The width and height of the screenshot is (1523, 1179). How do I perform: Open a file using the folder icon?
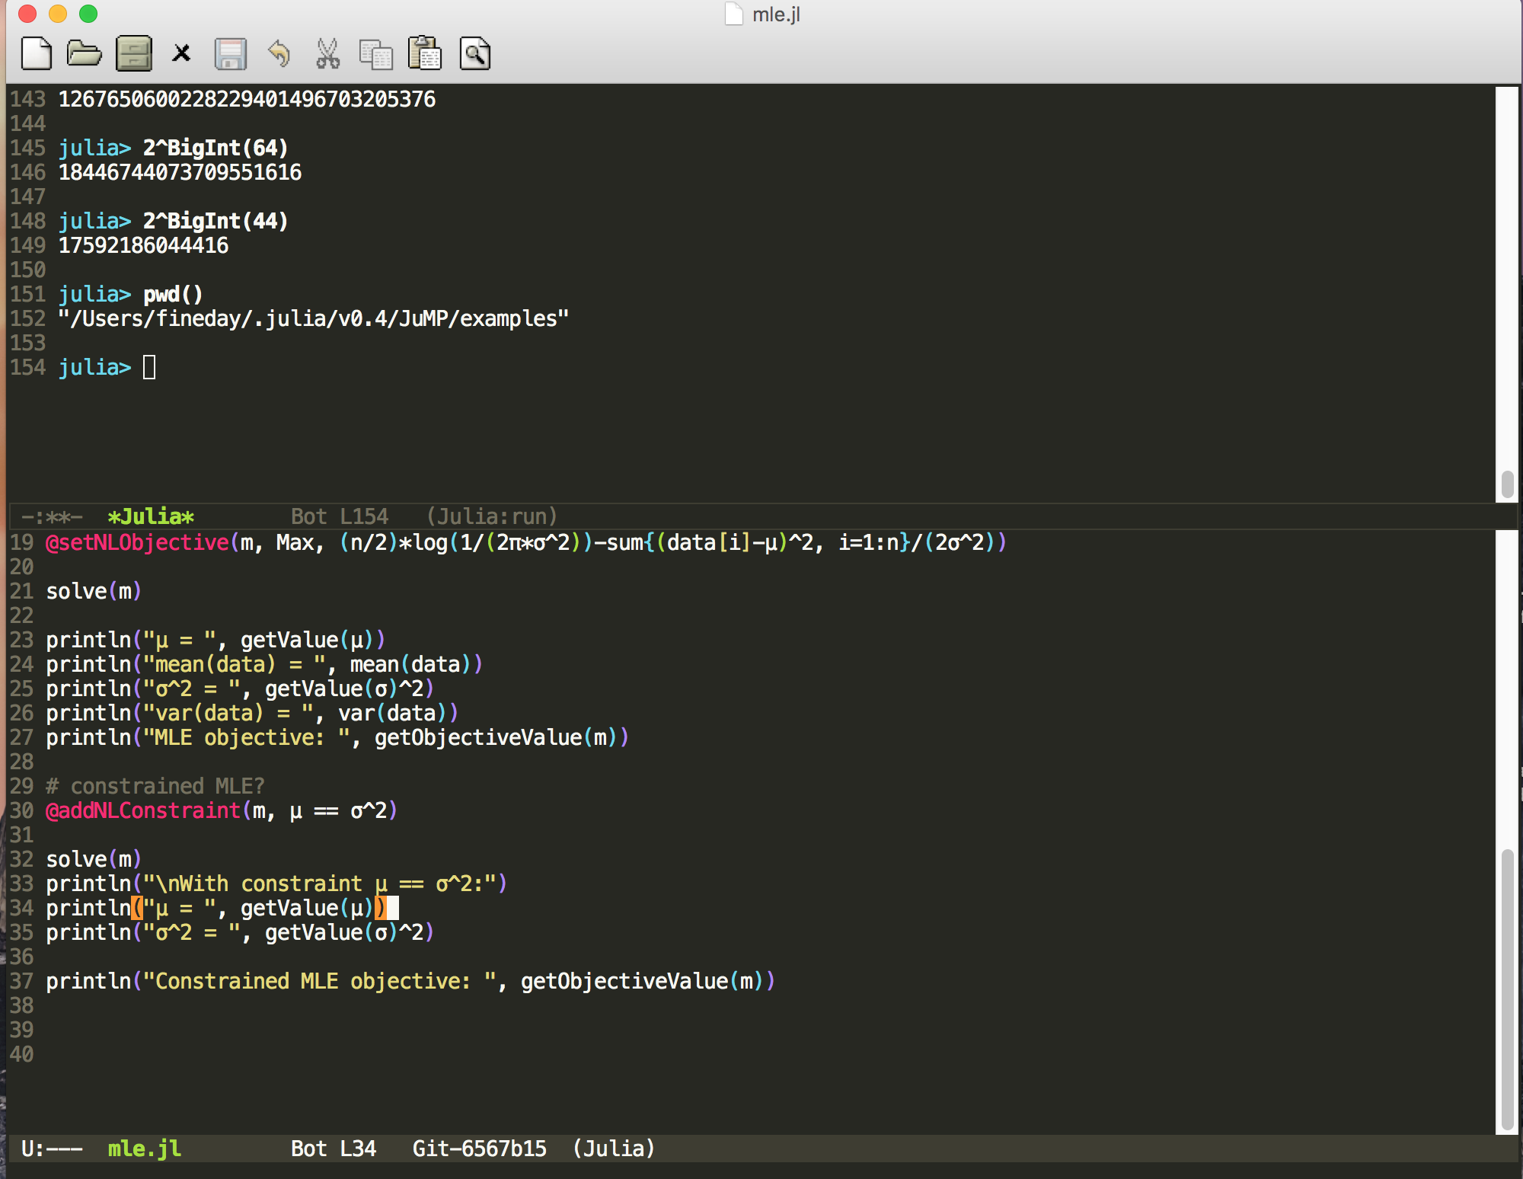[x=84, y=54]
